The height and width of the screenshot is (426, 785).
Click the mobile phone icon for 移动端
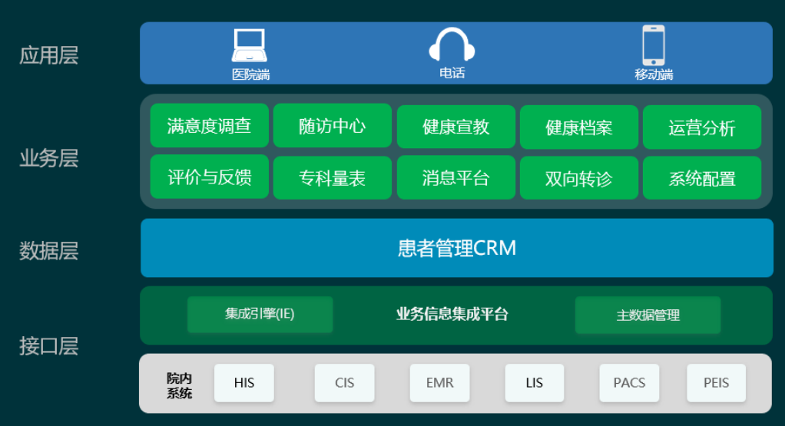click(654, 45)
